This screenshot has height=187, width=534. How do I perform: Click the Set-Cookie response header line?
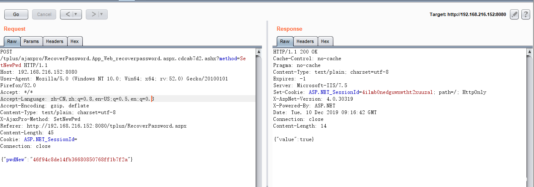[x=380, y=92]
